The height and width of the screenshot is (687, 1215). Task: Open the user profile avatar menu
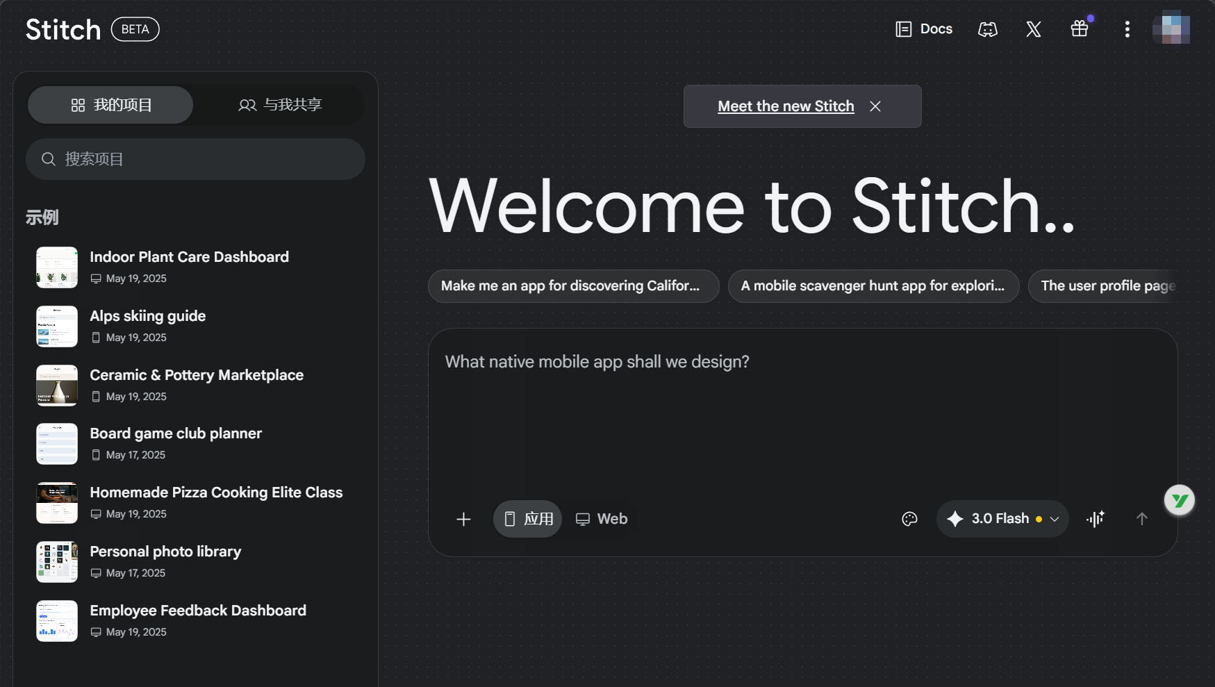click(x=1171, y=29)
